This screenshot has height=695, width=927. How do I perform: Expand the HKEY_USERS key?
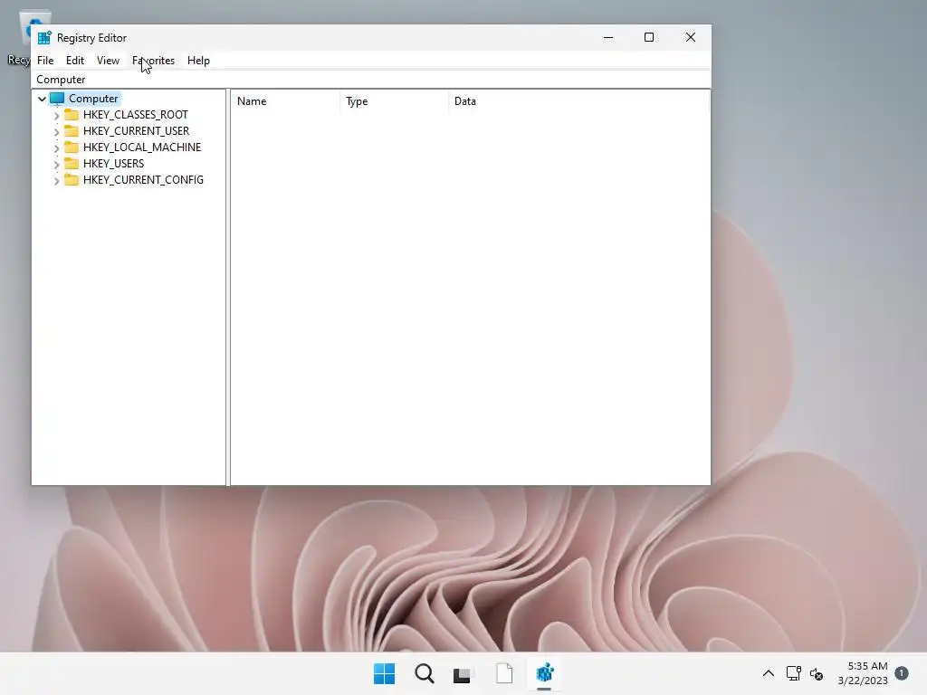pos(57,165)
